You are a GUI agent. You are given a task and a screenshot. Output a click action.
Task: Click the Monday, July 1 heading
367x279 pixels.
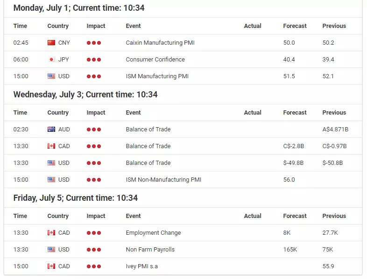pos(79,8)
